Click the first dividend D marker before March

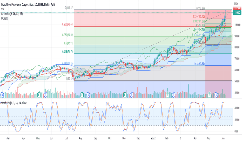coord(2,95)
